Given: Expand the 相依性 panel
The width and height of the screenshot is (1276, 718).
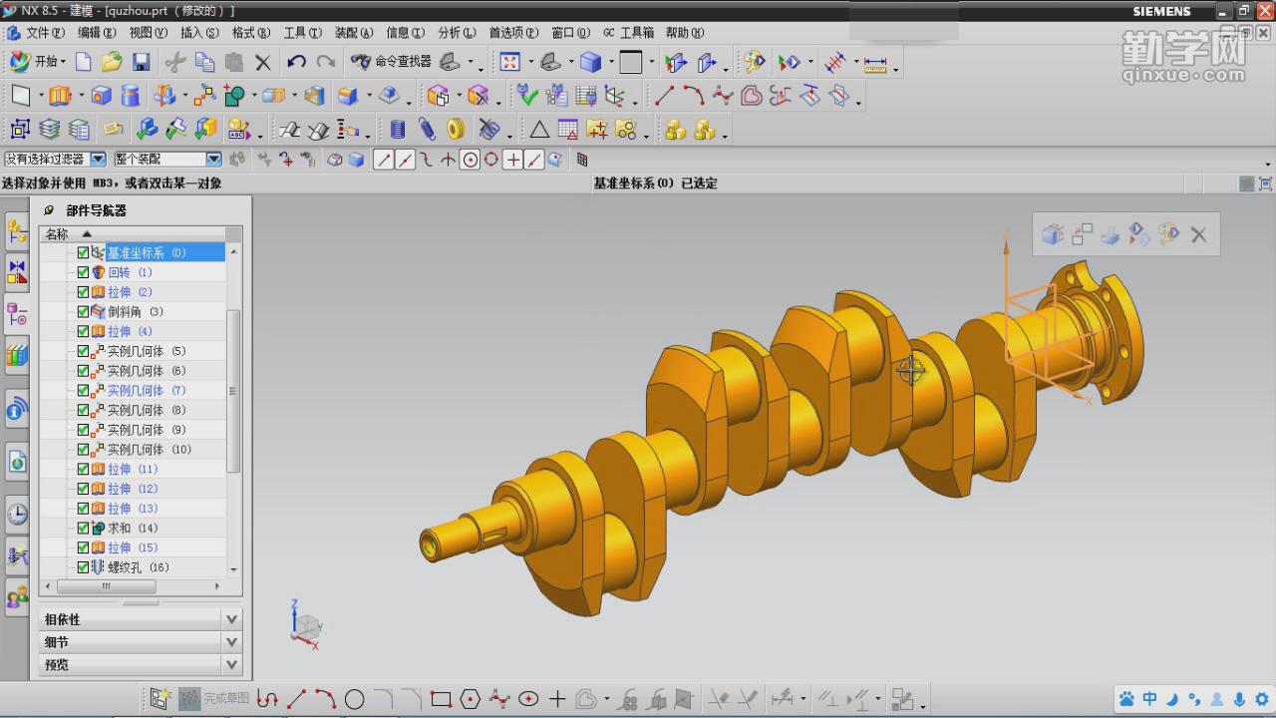Looking at the screenshot, I should tap(231, 619).
